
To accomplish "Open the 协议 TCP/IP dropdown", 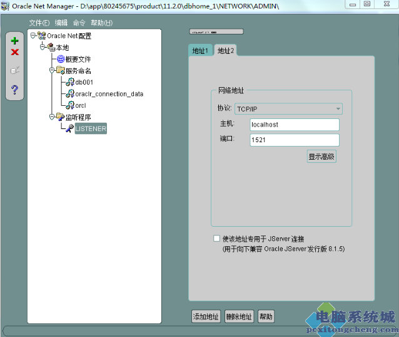I will 288,109.
